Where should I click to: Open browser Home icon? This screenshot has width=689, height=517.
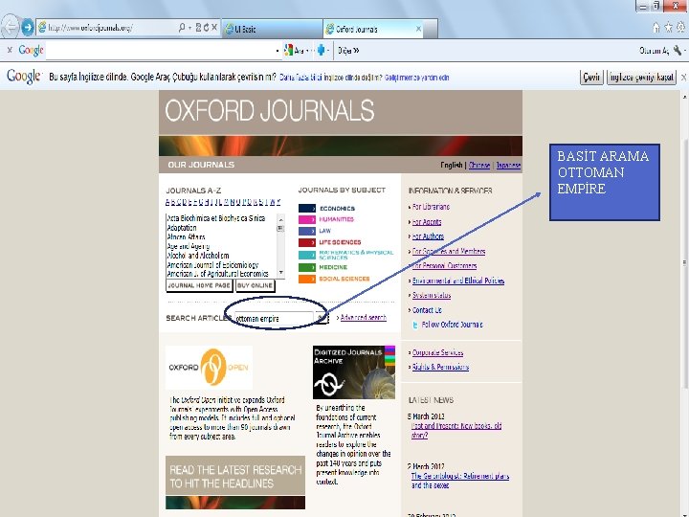pos(656,28)
